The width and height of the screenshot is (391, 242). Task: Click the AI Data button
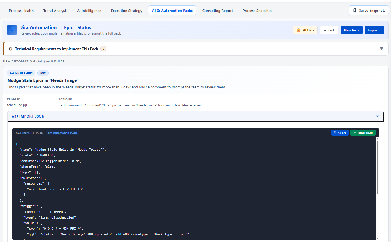[305, 30]
